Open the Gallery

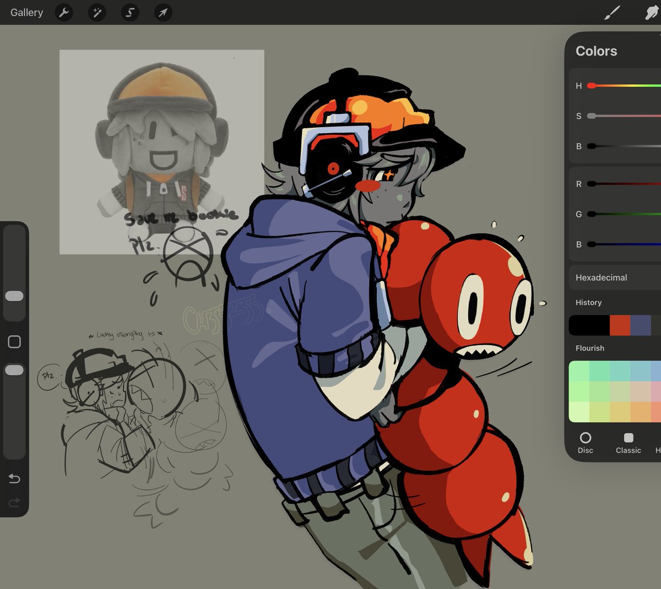click(26, 12)
